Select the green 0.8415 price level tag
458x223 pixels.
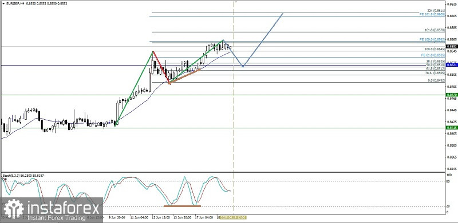click(452, 128)
